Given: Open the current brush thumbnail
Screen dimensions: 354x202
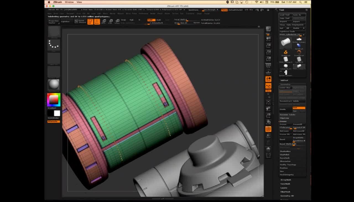Looking at the screenshot, I should click(54, 32).
